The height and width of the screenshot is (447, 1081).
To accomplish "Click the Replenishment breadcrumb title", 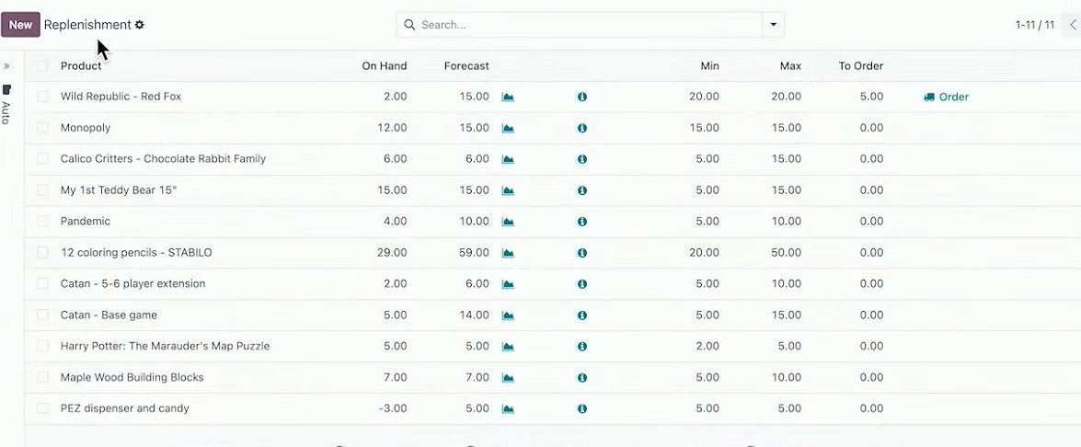I will click(x=87, y=25).
